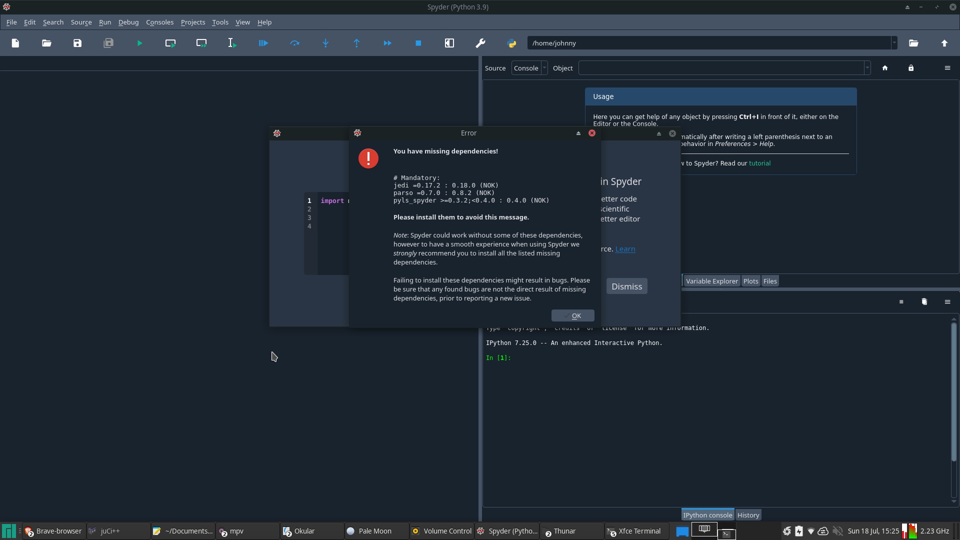Select the IPython console tab
Viewport: 960px width, 540px height.
tap(707, 515)
